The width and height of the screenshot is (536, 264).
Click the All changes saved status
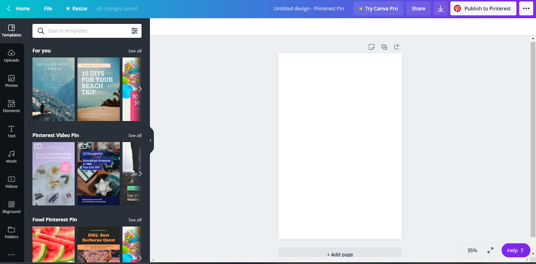point(117,8)
